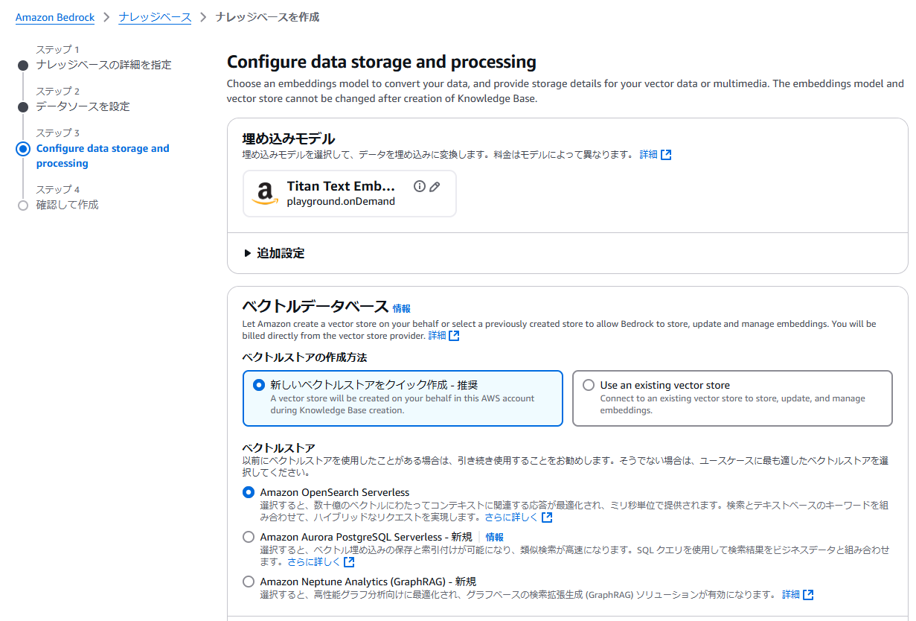Click external link icon after Neptune Analytics 詳細
This screenshot has width=916, height=621.
(808, 594)
